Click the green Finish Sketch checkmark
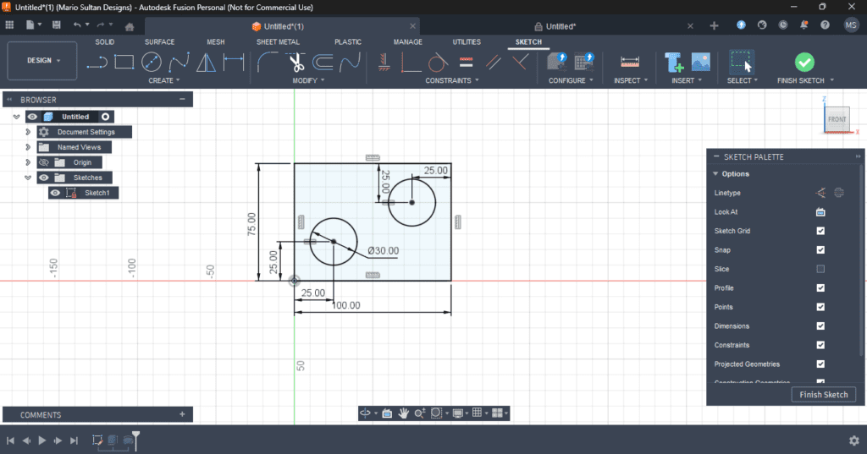Image resolution: width=867 pixels, height=454 pixels. click(804, 62)
